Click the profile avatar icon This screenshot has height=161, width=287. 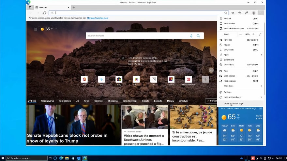point(254,13)
